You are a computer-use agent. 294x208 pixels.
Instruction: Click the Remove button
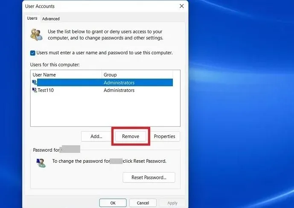click(x=131, y=136)
